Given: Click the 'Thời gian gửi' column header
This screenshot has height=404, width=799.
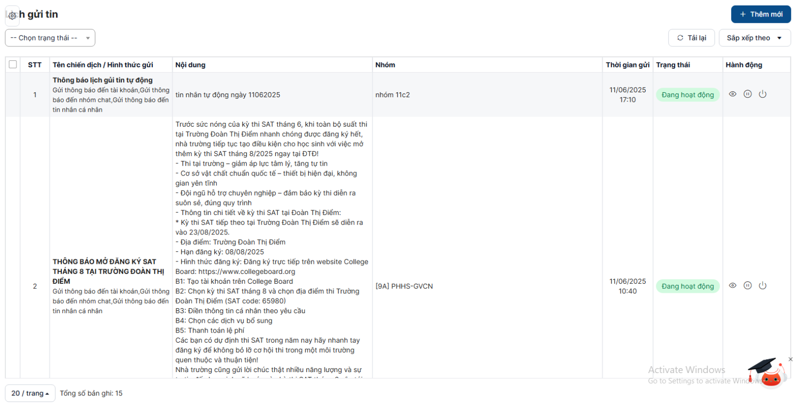Looking at the screenshot, I should (x=627, y=65).
